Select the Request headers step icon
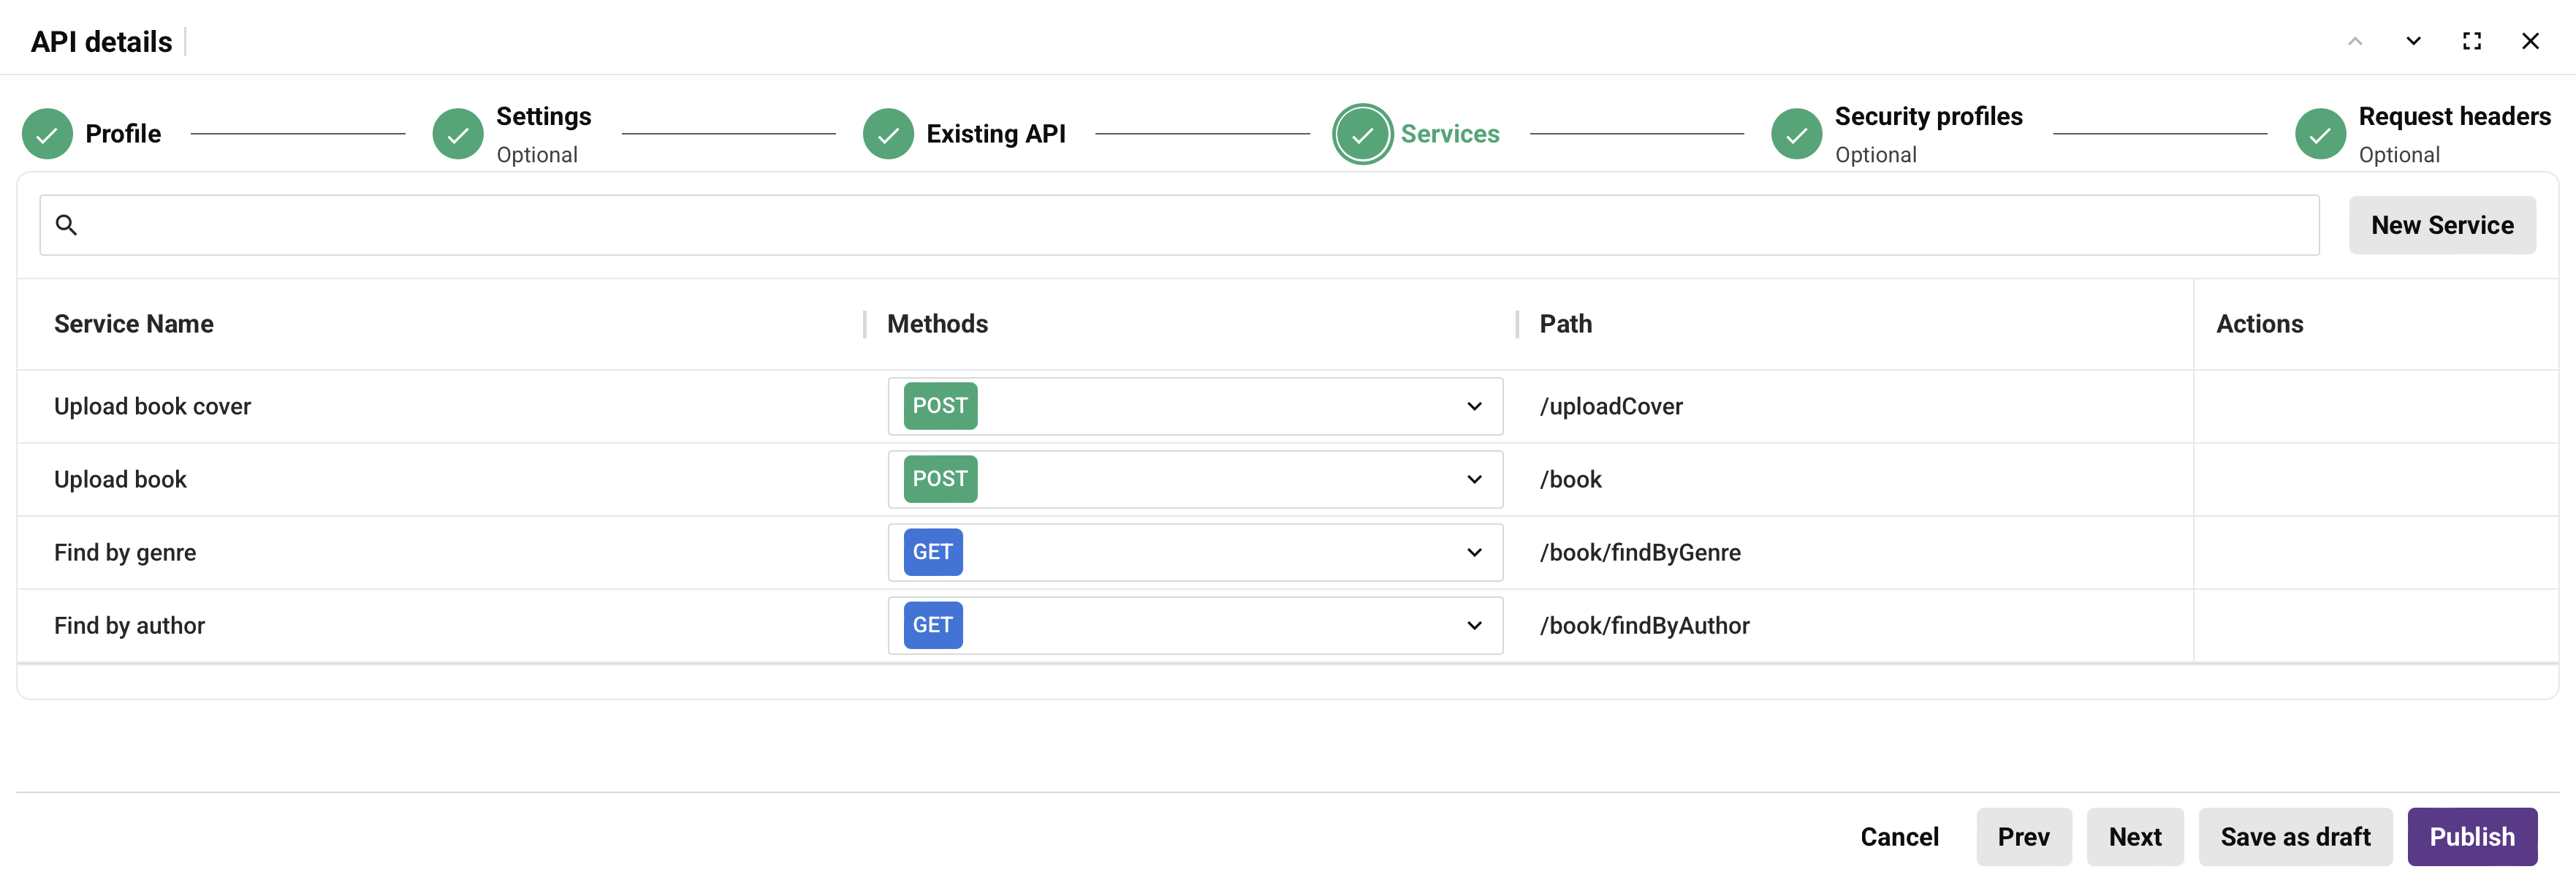The width and height of the screenshot is (2576, 891). [x=2319, y=133]
